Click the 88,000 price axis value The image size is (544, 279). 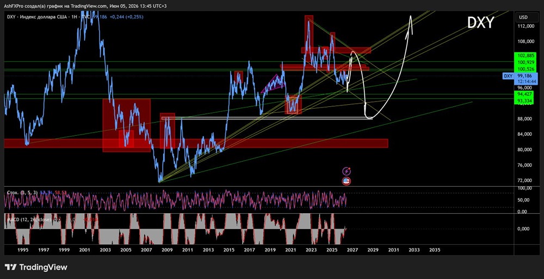525,119
